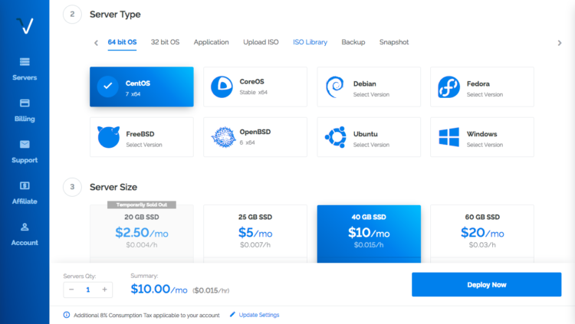Select the 60 GB SSD $20 plan
The height and width of the screenshot is (324, 575).
[482, 234]
